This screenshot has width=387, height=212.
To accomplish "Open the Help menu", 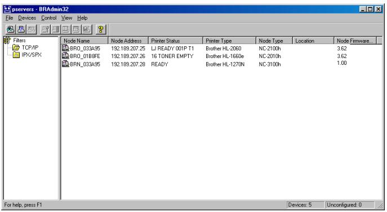I will [82, 18].
